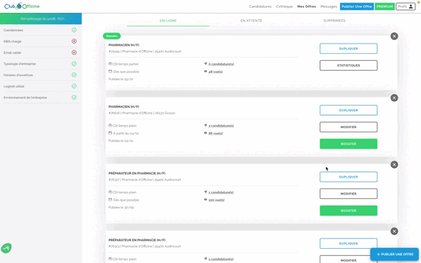Click the profile user icon in header

[411, 6]
